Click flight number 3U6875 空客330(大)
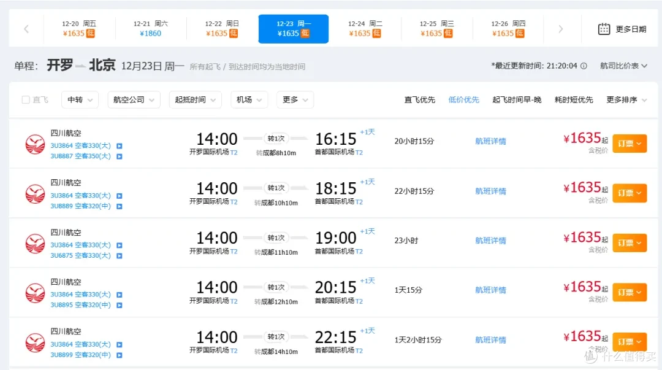This screenshot has height=370, width=662. click(x=80, y=255)
